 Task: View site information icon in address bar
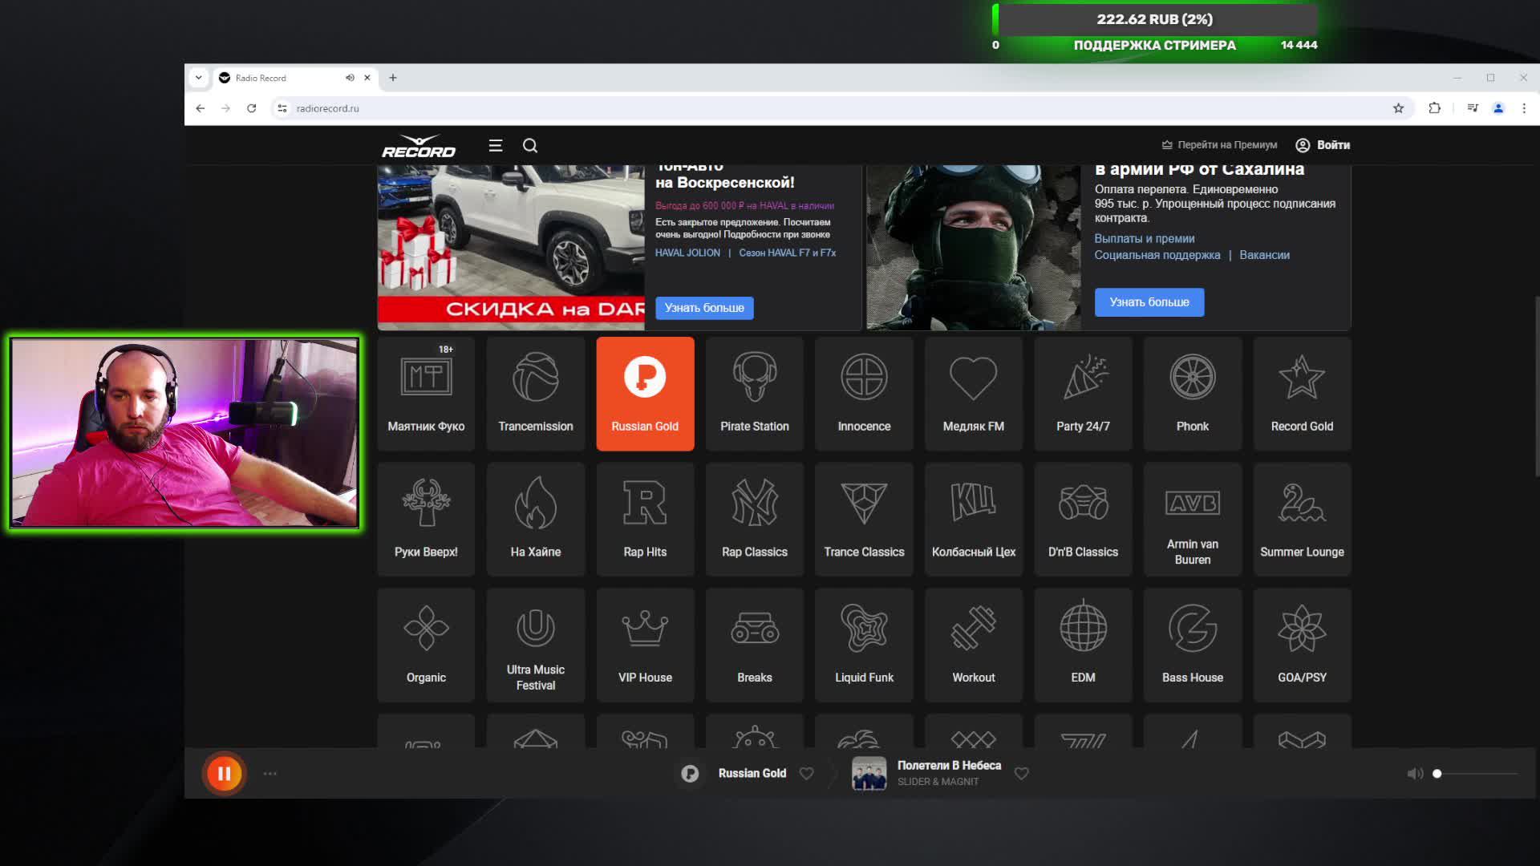click(282, 108)
